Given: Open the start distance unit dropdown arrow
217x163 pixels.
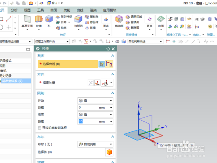Looking at the screenshot, I should 111,108.
